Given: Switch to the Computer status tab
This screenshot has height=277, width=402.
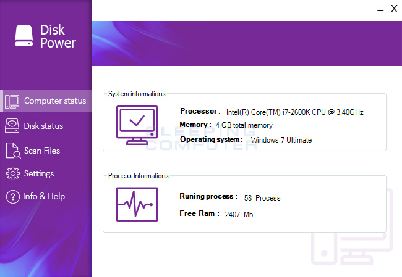Looking at the screenshot, I should point(54,101).
